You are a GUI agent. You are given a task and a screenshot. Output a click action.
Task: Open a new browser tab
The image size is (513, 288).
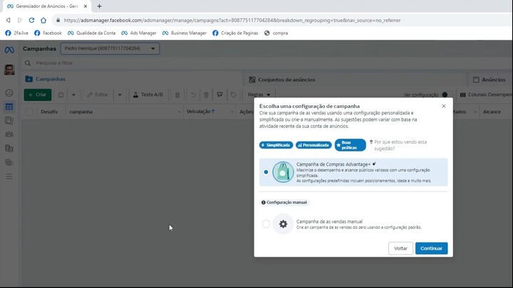100,6
